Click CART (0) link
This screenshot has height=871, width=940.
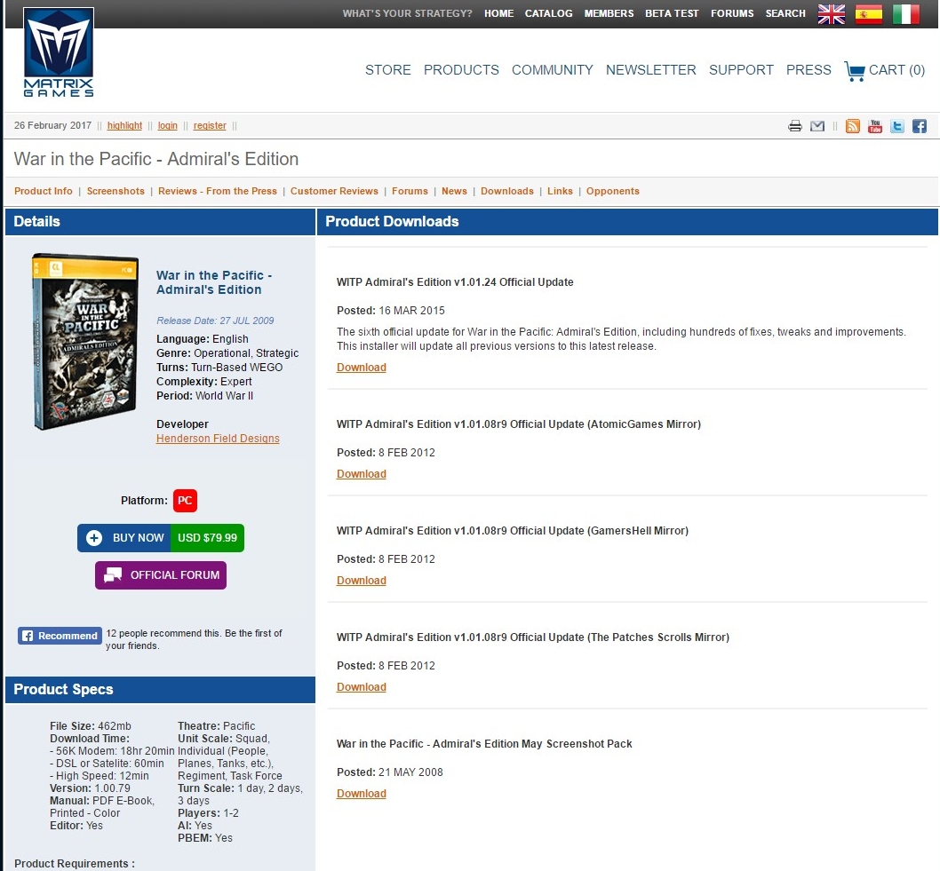click(896, 70)
